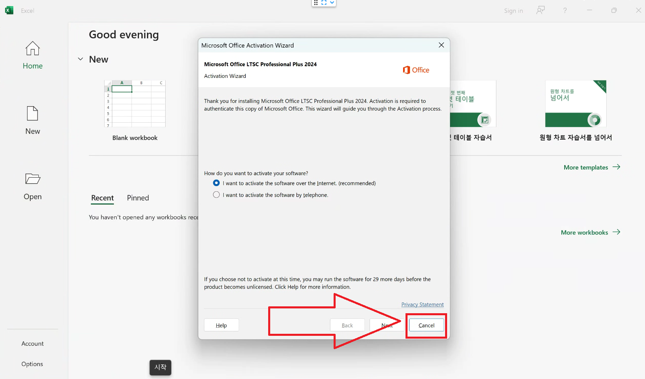This screenshot has width=645, height=379.
Task: Click the Office logo in wizard
Action: pos(416,70)
